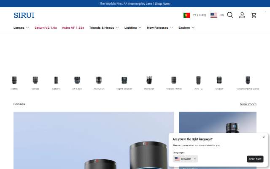Click the Anamorphic Lens label text

tap(248, 89)
